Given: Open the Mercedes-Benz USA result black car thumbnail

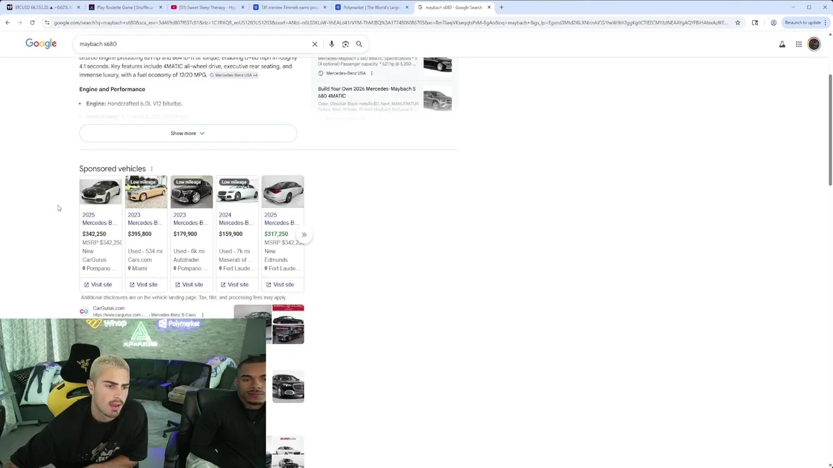Looking at the screenshot, I should coord(437,64).
